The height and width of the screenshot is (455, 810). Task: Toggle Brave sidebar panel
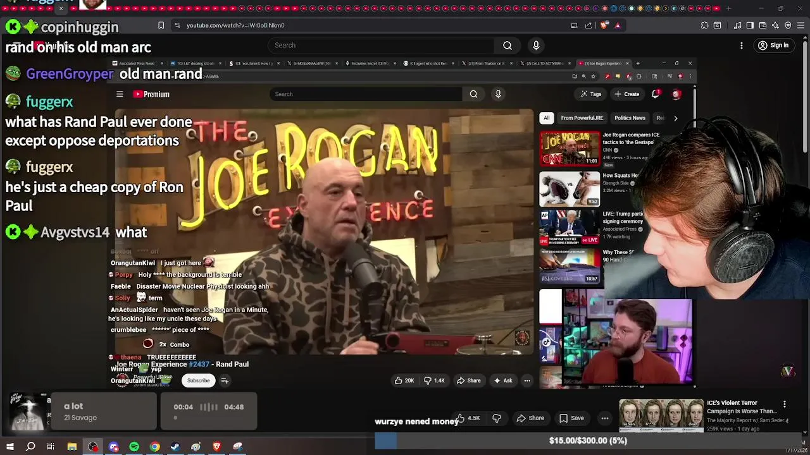coord(750,25)
